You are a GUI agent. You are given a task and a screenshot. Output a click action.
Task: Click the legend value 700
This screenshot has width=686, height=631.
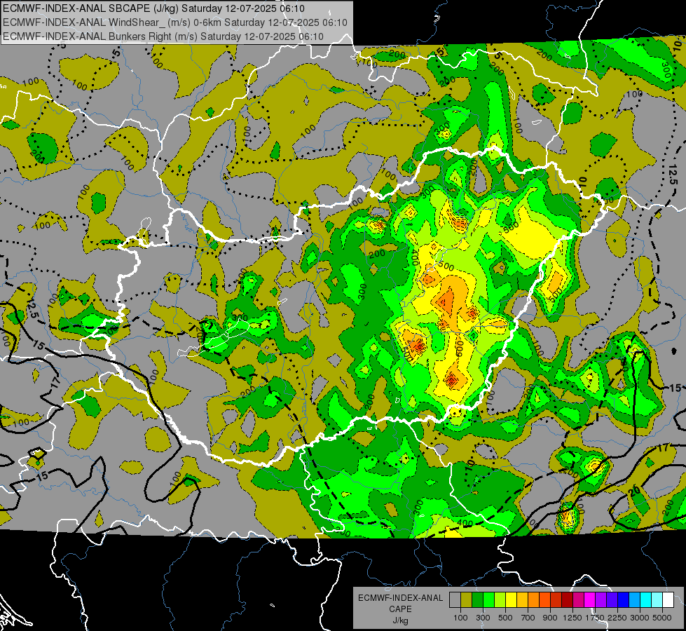point(528,618)
